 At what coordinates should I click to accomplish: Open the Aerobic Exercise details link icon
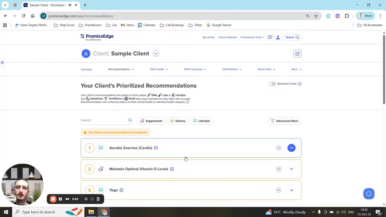tap(156, 148)
